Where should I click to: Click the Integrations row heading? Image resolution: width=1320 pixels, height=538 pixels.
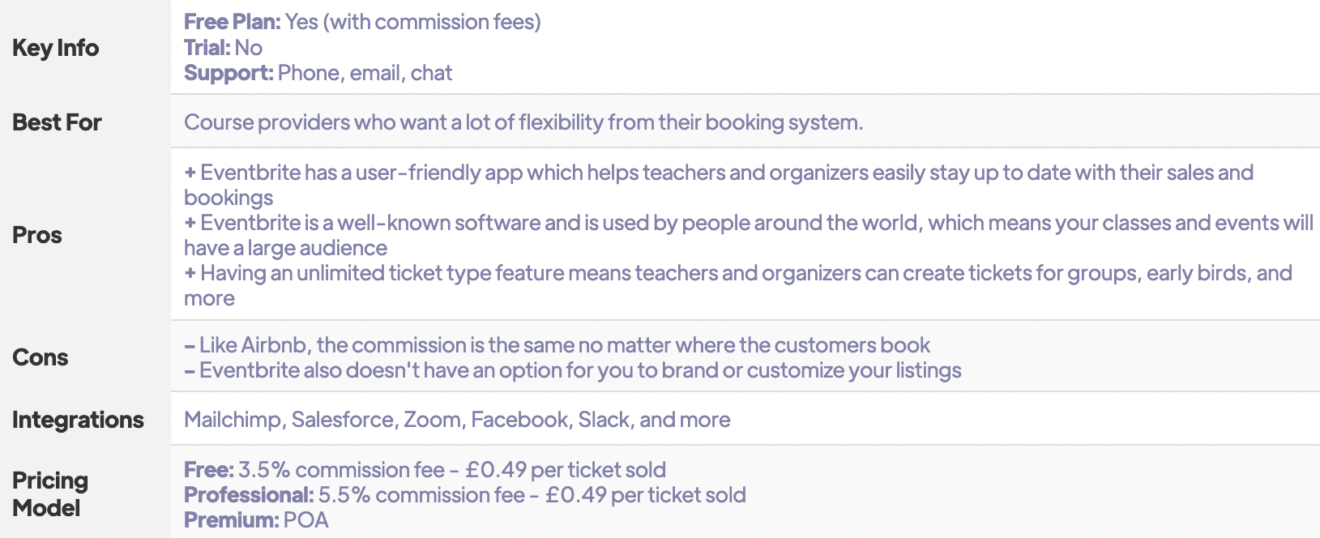point(78,420)
